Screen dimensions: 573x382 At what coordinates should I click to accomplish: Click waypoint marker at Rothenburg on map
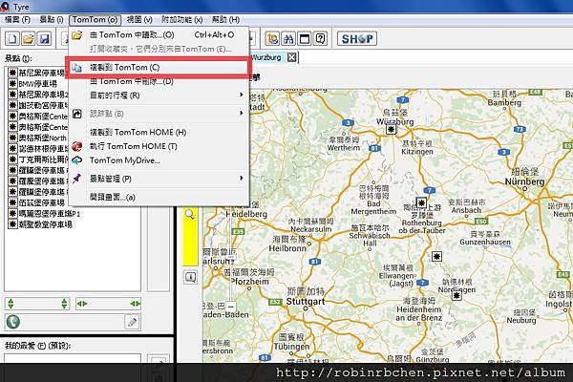(x=421, y=202)
